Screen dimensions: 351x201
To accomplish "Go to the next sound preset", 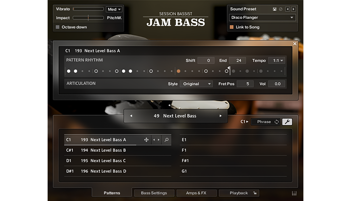I will tap(293, 9).
